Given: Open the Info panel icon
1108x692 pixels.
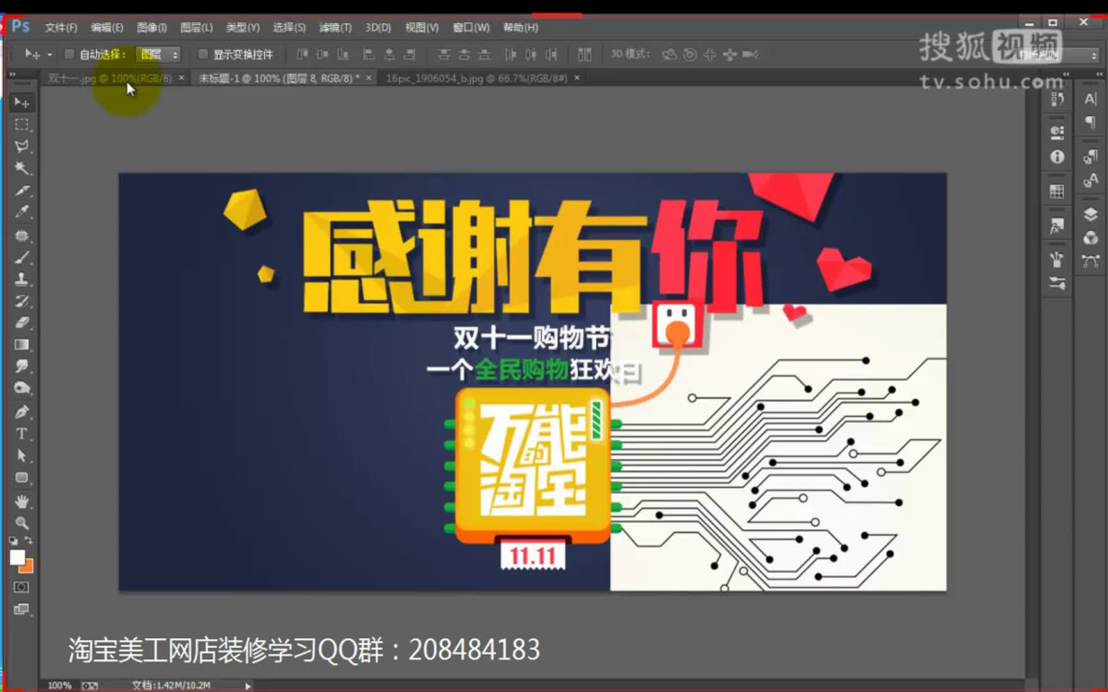Looking at the screenshot, I should 1057,157.
